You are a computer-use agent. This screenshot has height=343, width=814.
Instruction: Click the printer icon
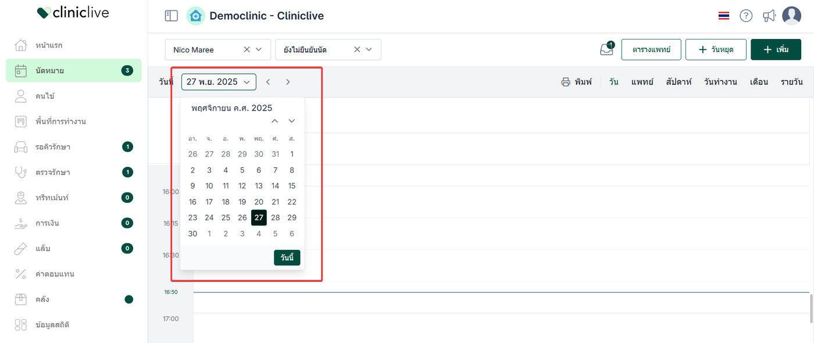(566, 82)
